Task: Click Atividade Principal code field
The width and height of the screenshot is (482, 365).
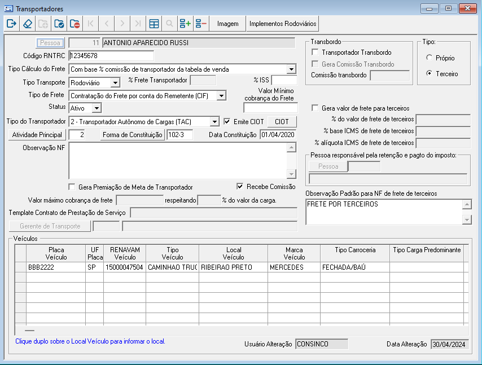Action: pyautogui.click(x=77, y=135)
